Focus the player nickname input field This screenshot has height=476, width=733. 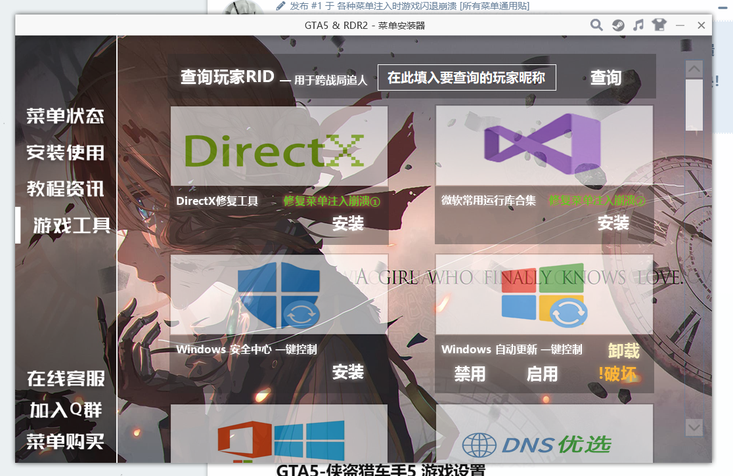[x=466, y=77]
